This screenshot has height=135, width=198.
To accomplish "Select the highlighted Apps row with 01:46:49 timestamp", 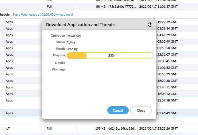I will (23, 113).
